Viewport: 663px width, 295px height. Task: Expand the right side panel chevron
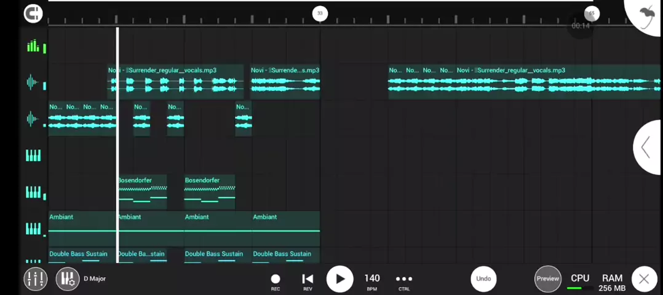[646, 147]
